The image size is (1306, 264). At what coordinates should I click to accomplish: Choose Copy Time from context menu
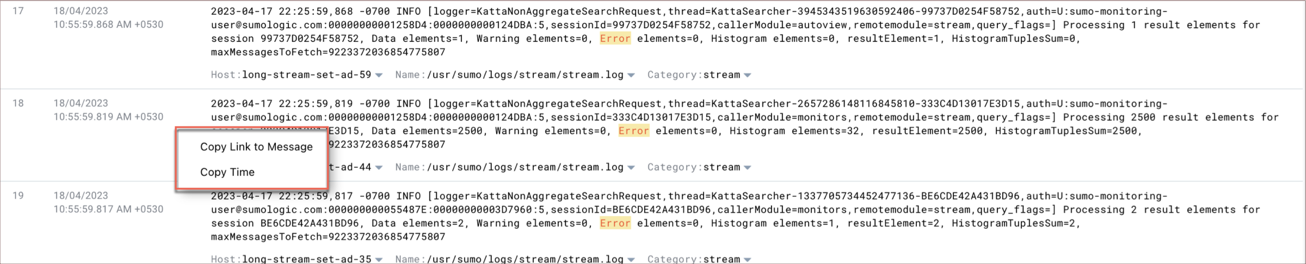tap(227, 172)
